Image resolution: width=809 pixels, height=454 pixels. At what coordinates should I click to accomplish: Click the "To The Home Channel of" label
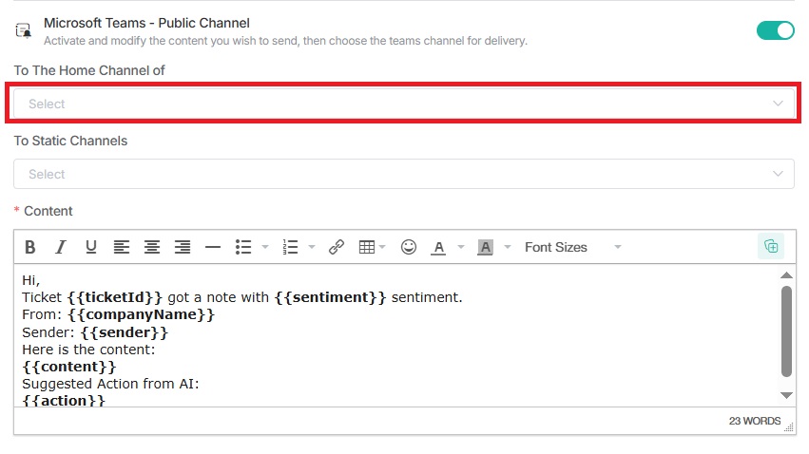pyautogui.click(x=89, y=70)
